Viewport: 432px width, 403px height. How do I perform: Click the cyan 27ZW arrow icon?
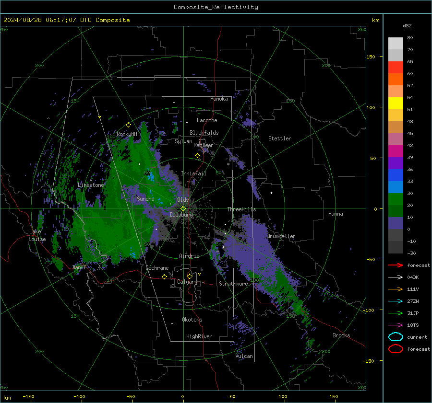396,301
